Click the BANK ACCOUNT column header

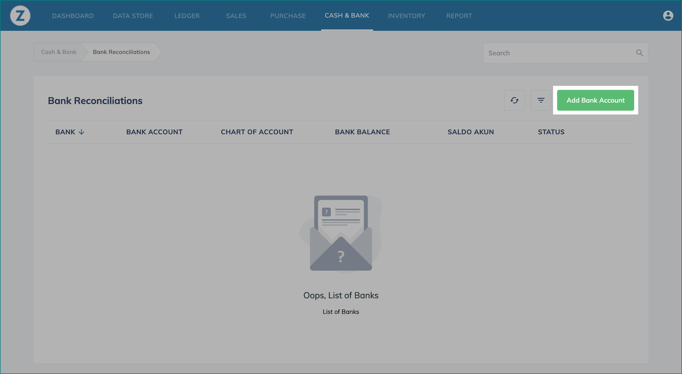point(154,132)
